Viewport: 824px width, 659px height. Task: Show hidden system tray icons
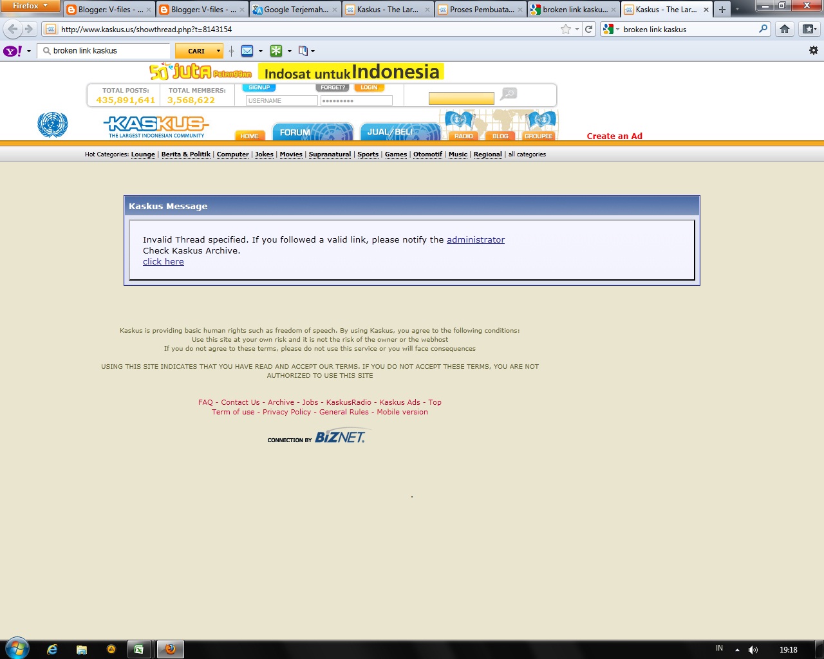[x=737, y=650]
